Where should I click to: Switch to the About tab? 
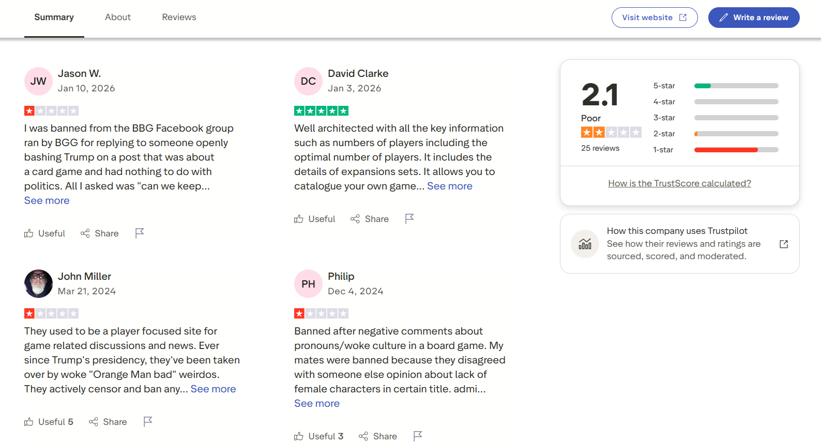[x=118, y=17]
